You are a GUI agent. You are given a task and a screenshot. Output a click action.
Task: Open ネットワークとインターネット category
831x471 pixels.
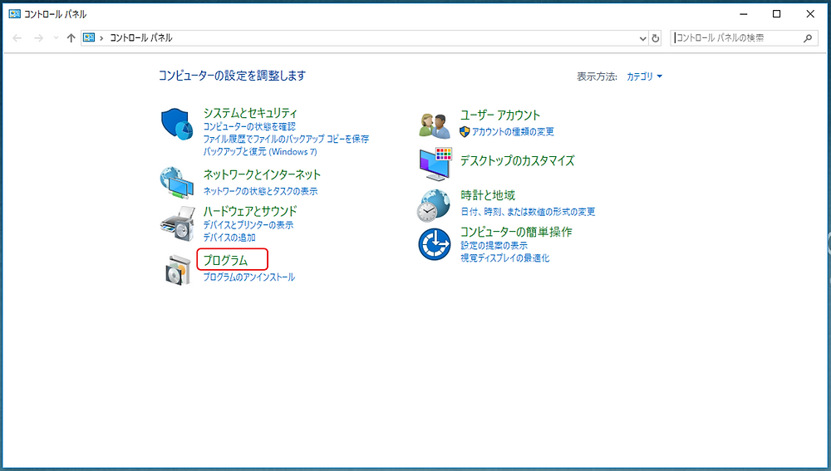coord(262,174)
